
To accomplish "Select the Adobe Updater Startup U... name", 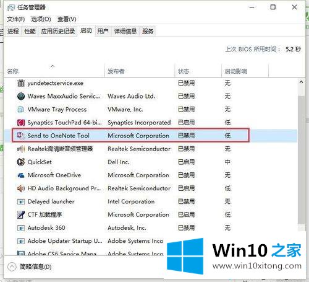I will tap(65, 241).
